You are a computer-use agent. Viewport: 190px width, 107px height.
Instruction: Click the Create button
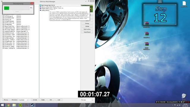point(43,100)
